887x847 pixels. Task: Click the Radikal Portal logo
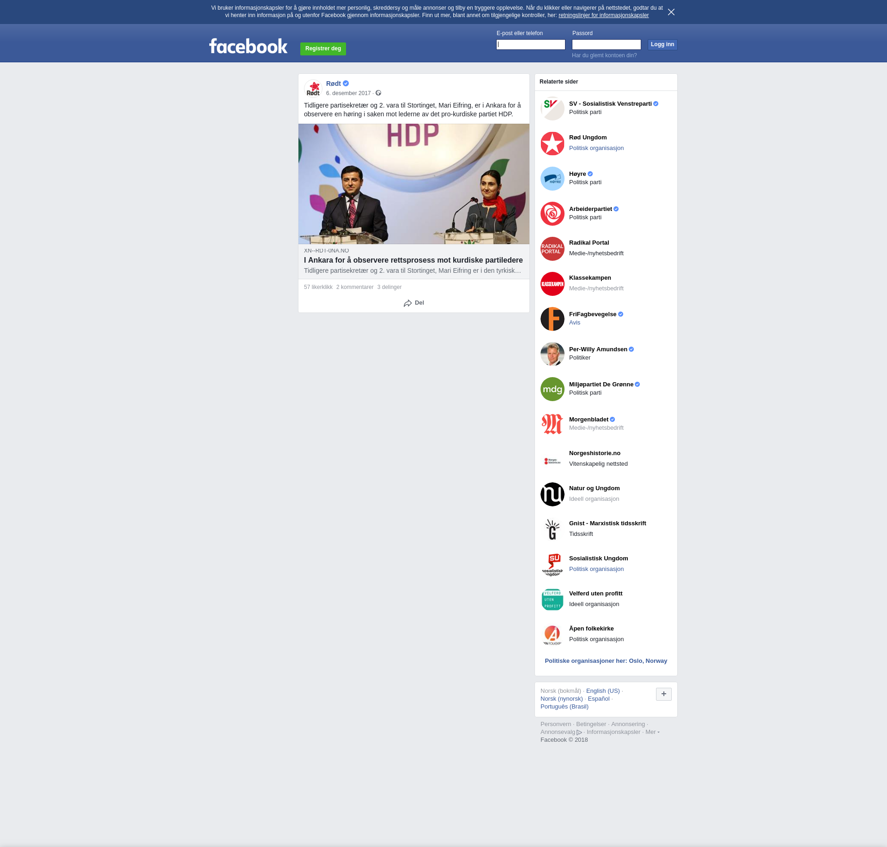point(553,249)
